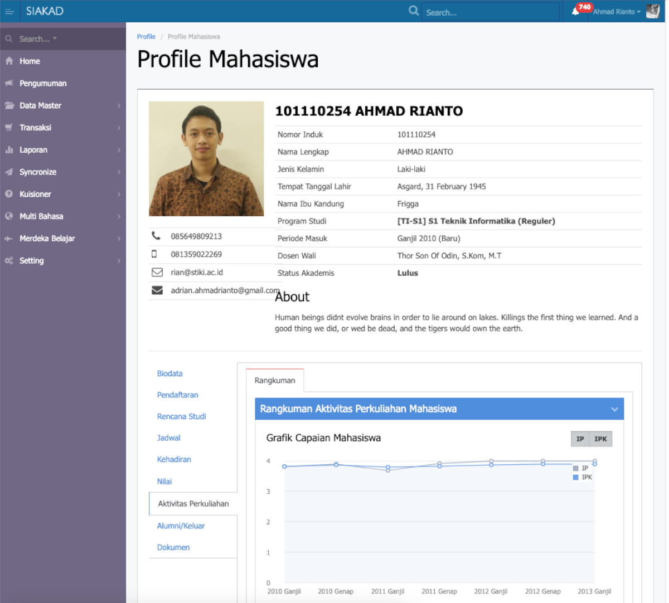Viewport: 669px width, 603px height.
Task: Collapse the Rangkuman Aktivitas Perkuliahan panel
Action: click(614, 409)
